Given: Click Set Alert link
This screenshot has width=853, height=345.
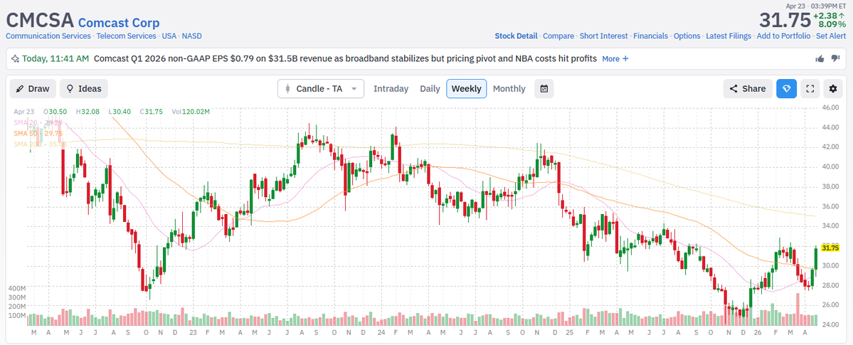Looking at the screenshot, I should tap(831, 36).
